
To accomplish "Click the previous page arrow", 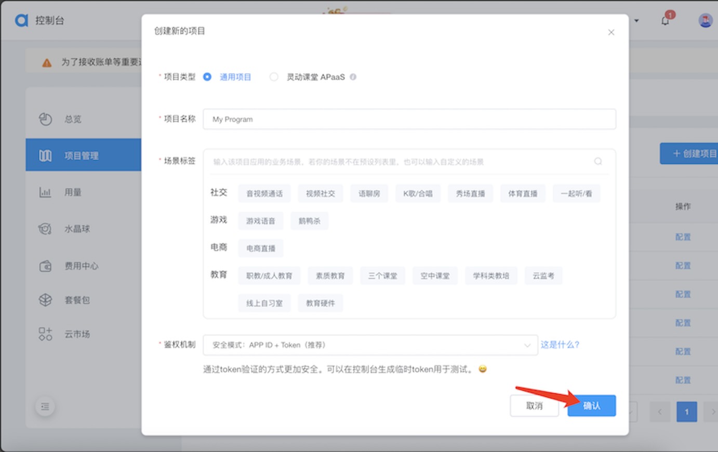I will tap(660, 412).
